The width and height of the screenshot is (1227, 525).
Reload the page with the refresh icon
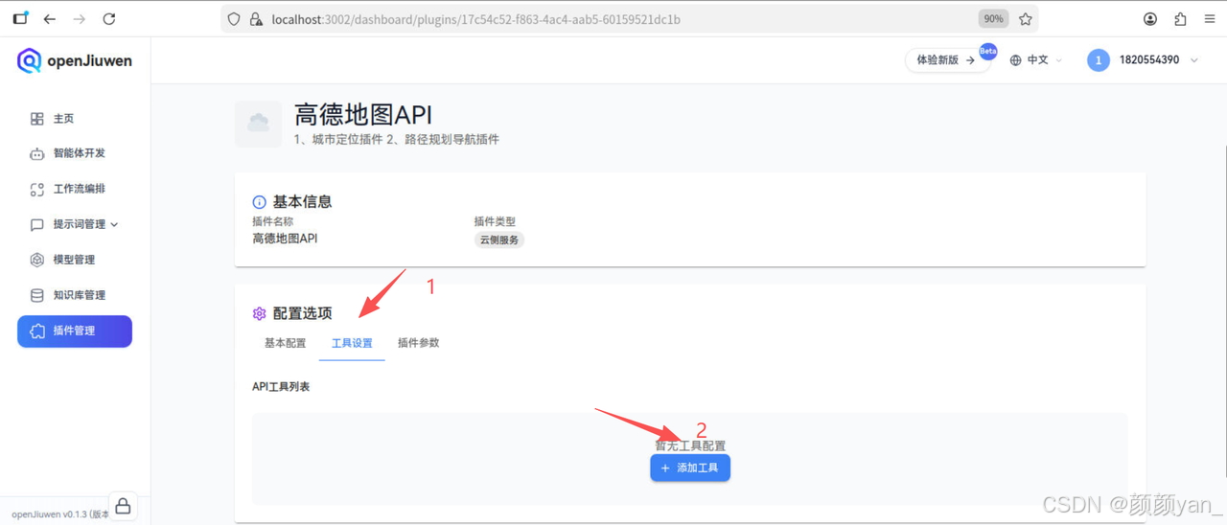coord(109,19)
